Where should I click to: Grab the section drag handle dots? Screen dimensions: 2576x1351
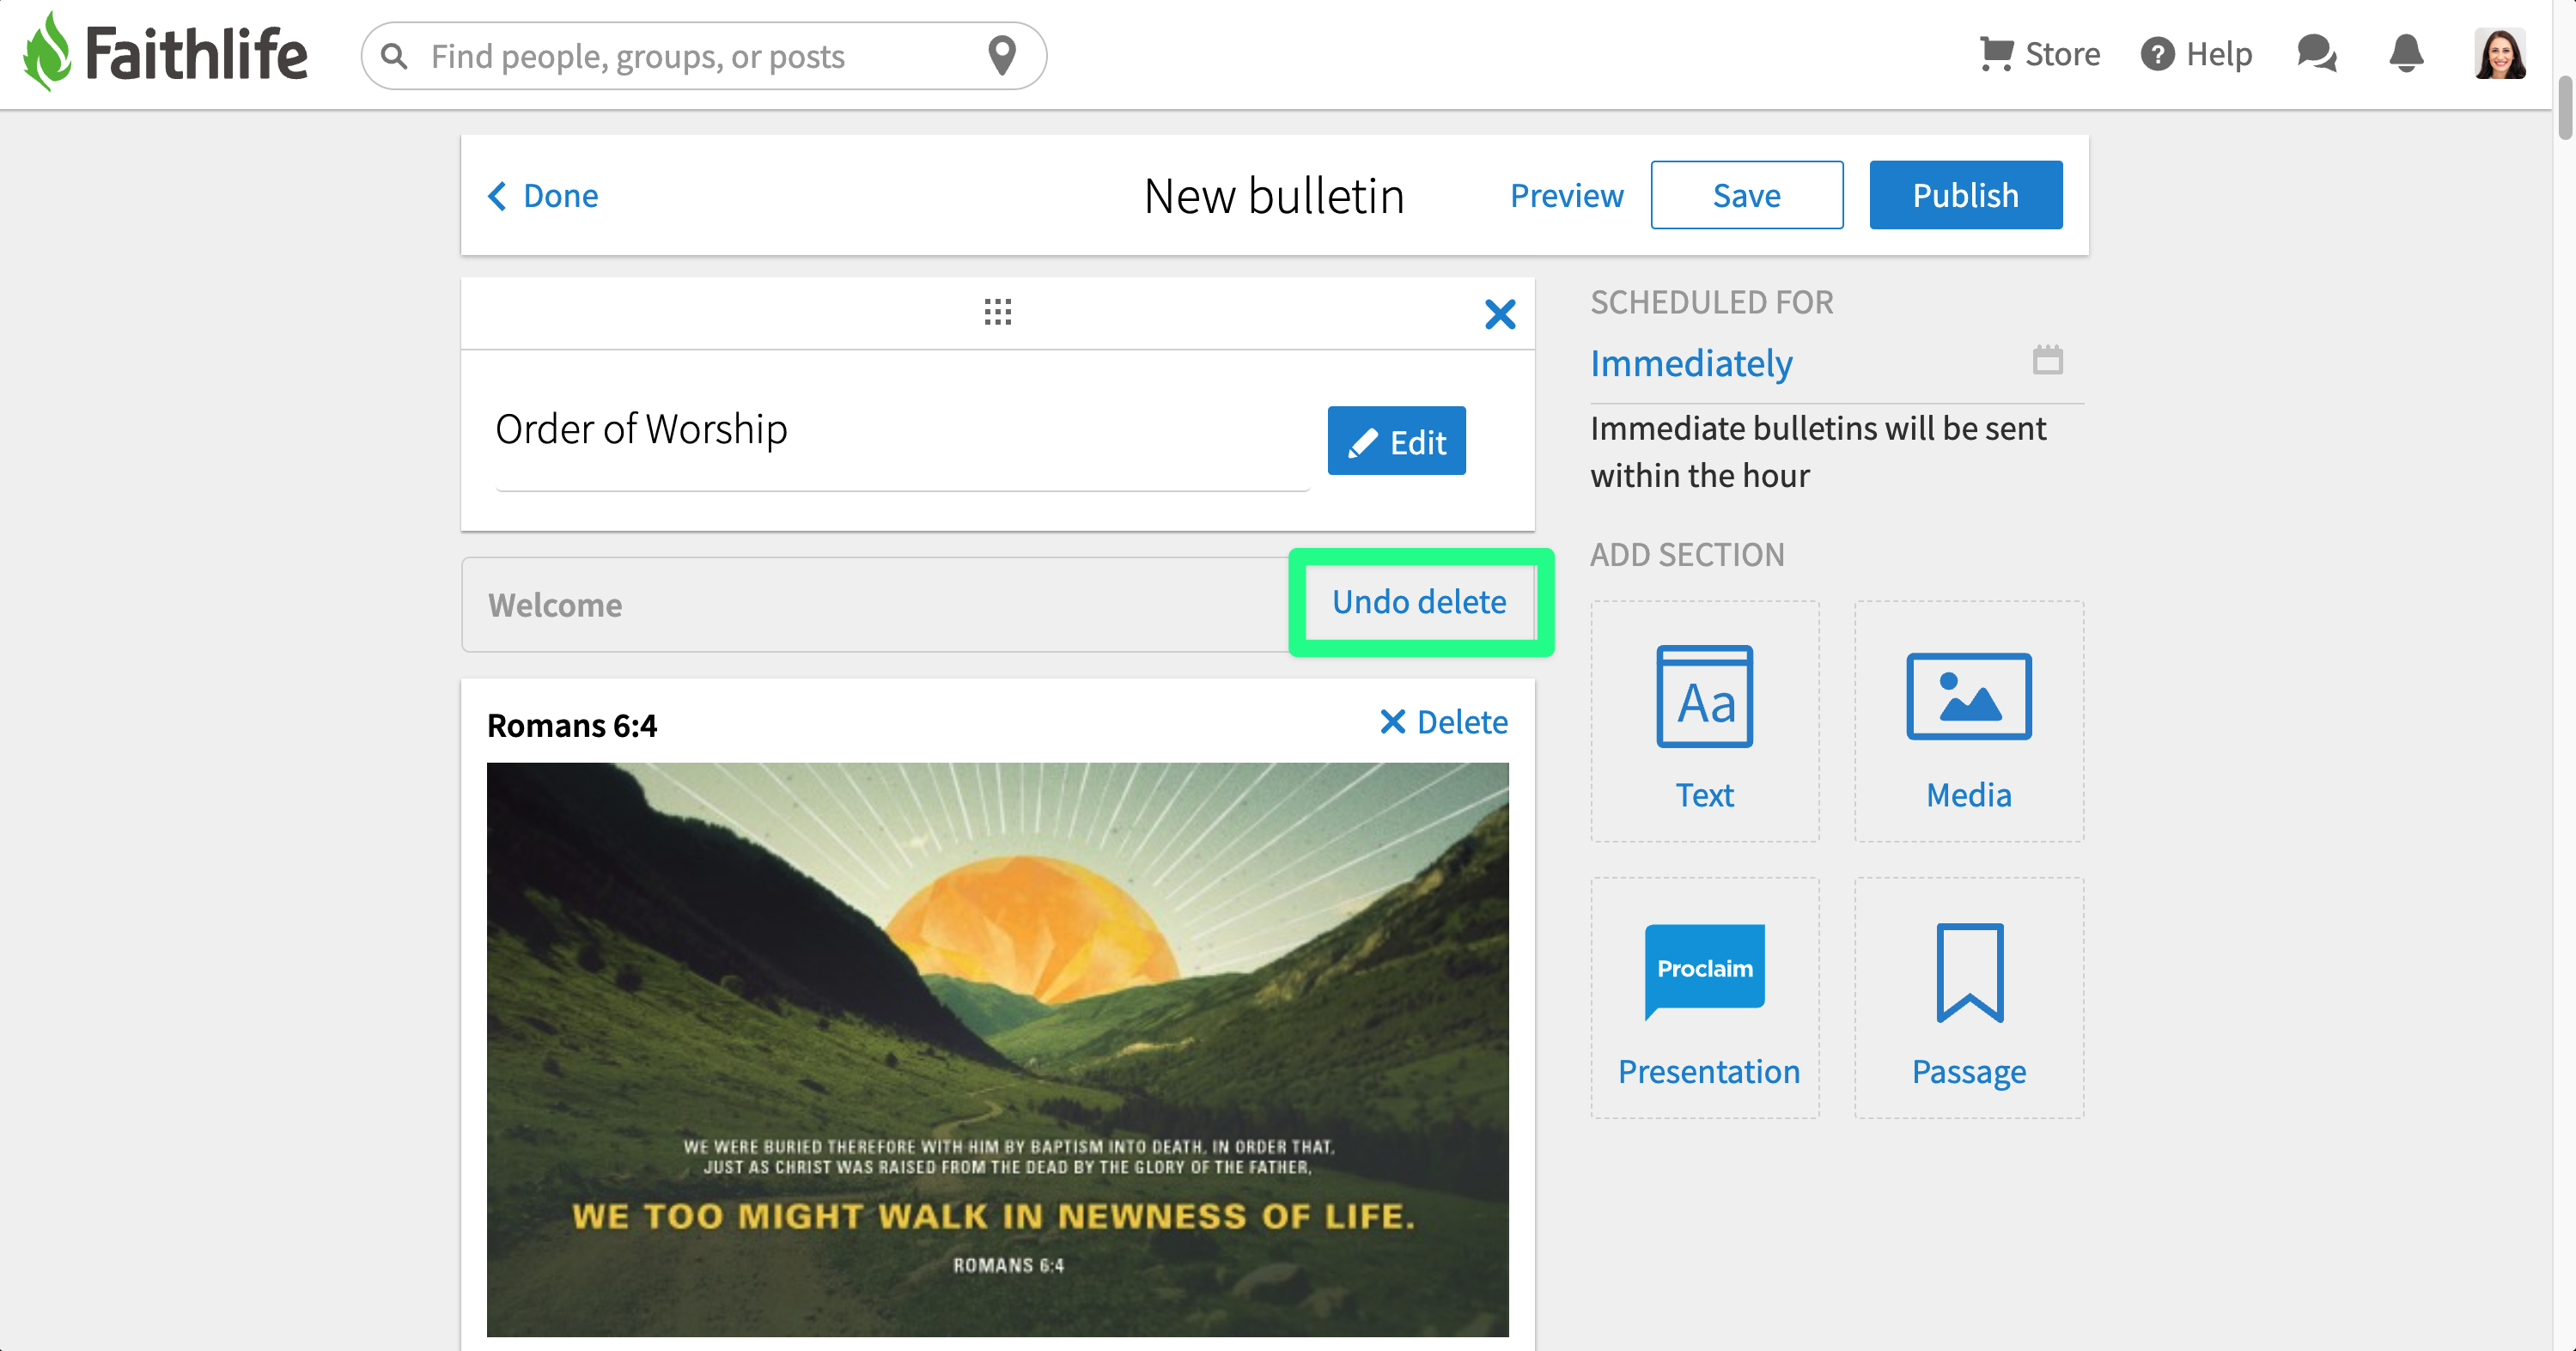[997, 312]
